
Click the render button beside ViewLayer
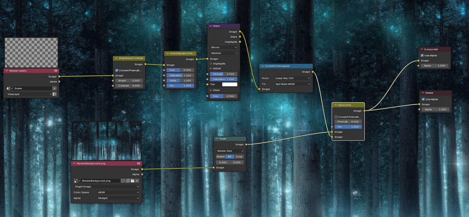point(54,94)
